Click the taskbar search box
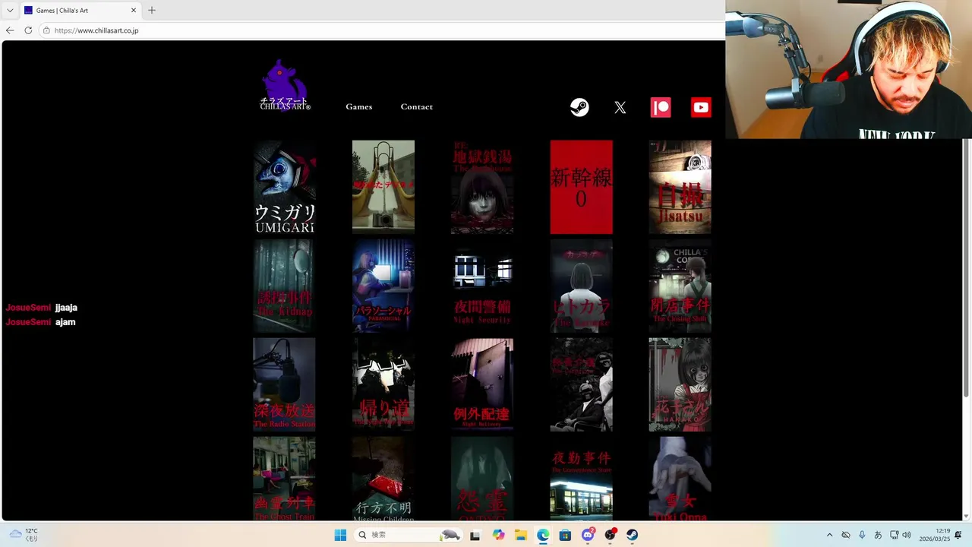 [408, 535]
